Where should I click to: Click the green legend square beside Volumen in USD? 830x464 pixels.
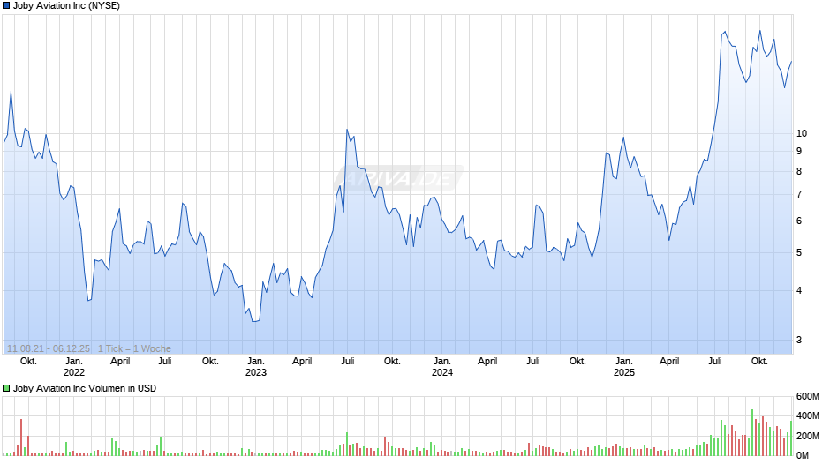point(6,388)
